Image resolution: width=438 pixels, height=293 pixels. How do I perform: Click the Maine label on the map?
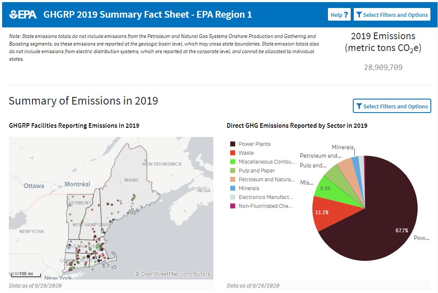[131, 180]
